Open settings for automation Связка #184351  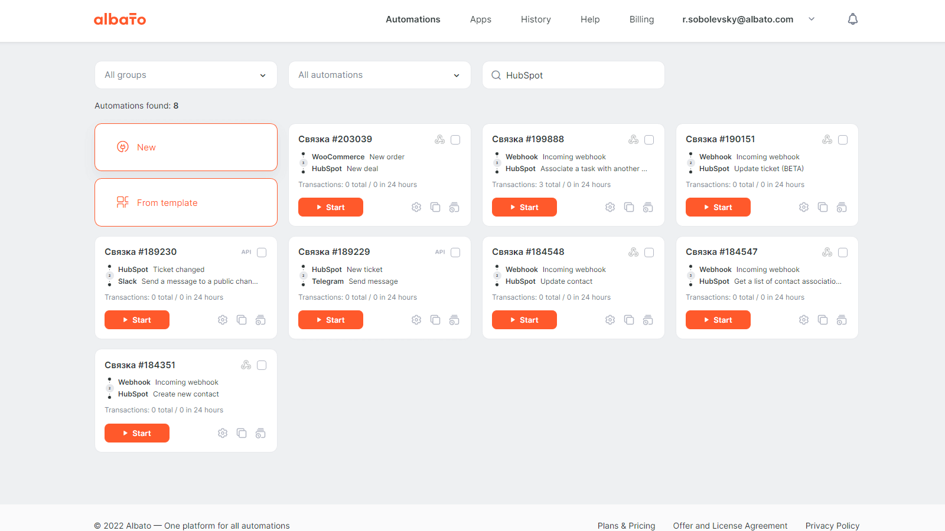[x=223, y=432]
